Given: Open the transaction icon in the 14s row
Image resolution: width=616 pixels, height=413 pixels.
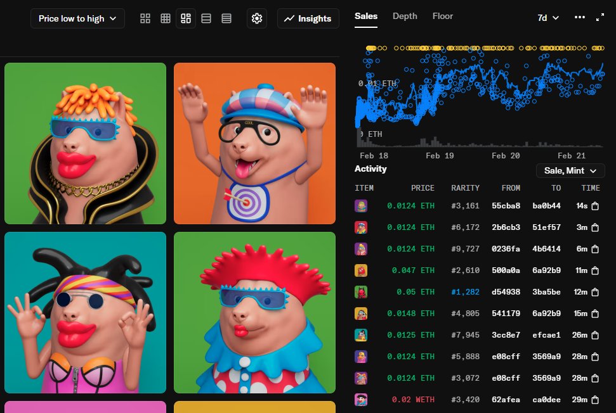Looking at the screenshot, I should pos(595,206).
